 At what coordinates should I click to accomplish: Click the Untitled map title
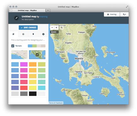29,17
